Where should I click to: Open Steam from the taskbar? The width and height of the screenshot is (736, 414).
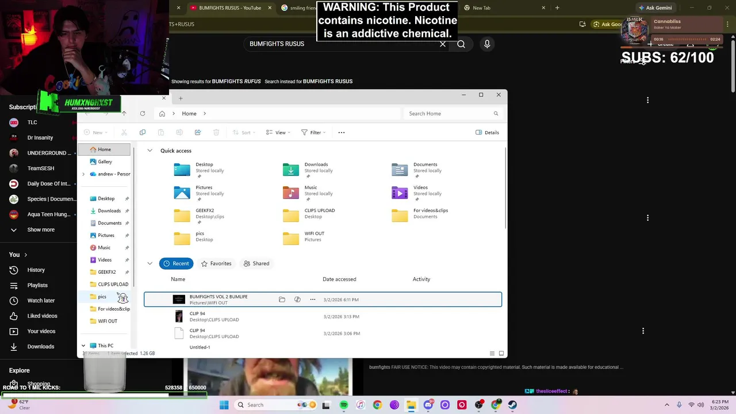pyautogui.click(x=512, y=405)
